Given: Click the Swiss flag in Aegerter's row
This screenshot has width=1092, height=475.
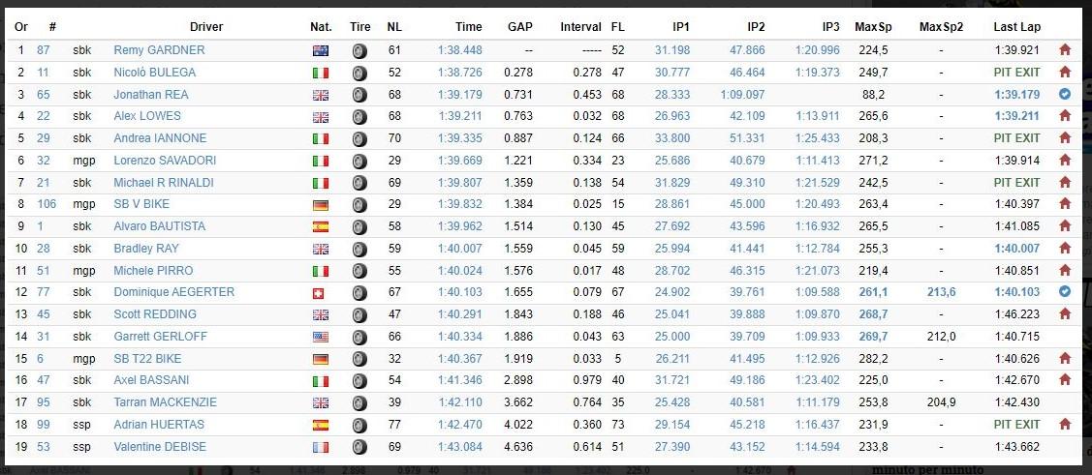Looking at the screenshot, I should point(318,293).
